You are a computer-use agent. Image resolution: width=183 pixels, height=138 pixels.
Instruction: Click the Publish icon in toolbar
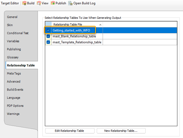coord(53,3)
